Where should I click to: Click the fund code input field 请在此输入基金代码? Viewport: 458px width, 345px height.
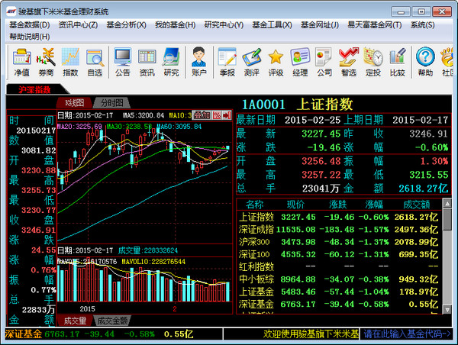click(x=406, y=334)
